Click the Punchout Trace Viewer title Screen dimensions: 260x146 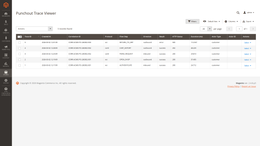[x=36, y=13]
